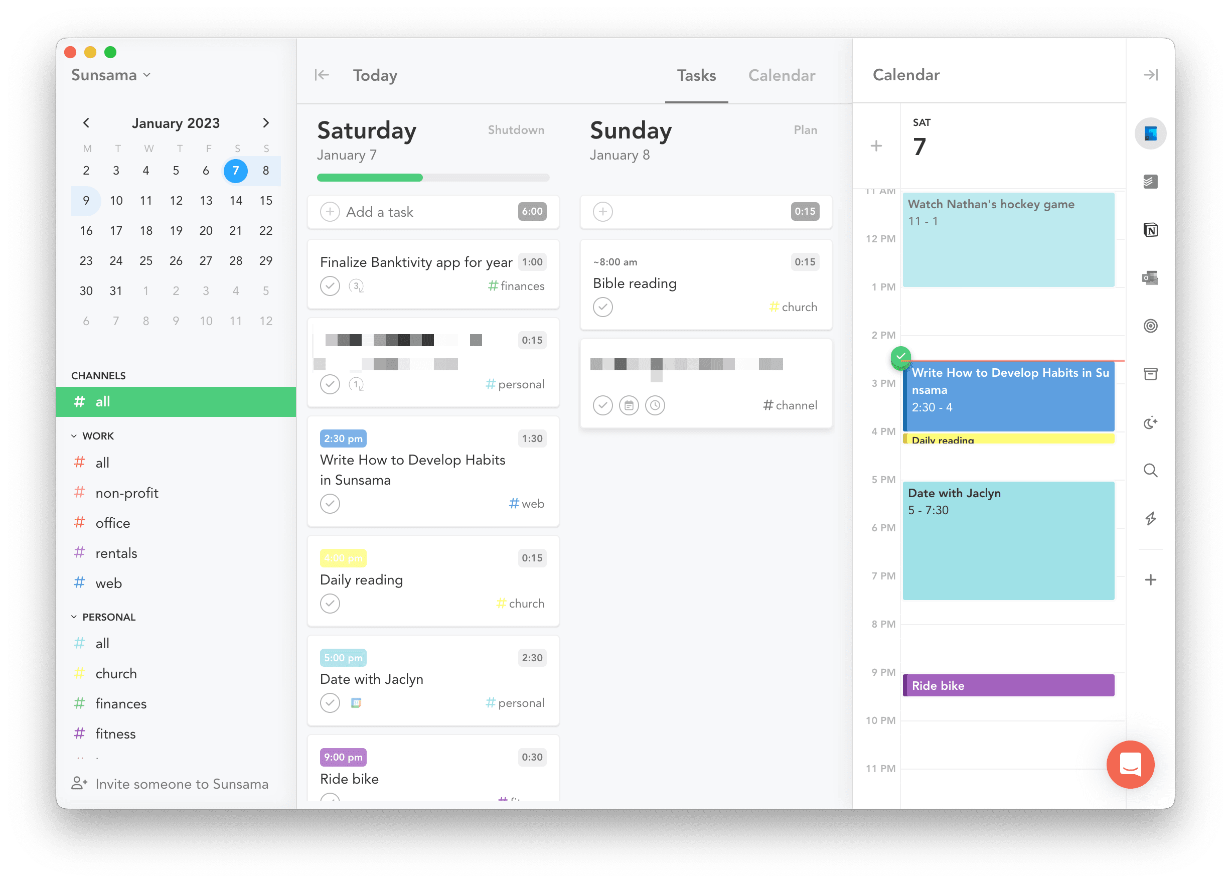
Task: Click calendar icon on Sunday blurred task
Action: click(x=629, y=405)
